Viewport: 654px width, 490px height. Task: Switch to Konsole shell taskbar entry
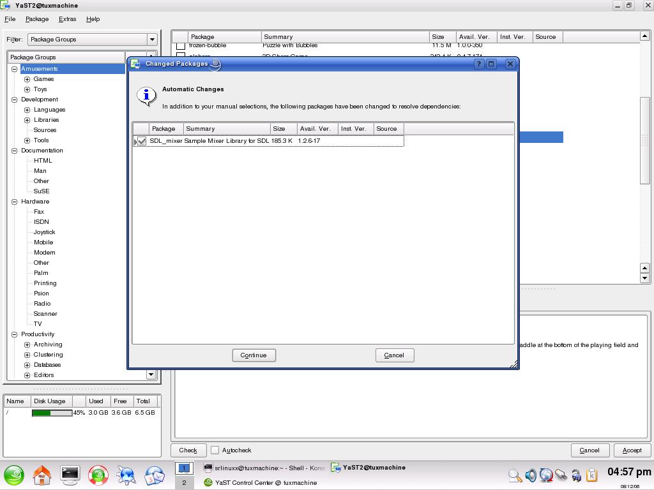(264, 468)
